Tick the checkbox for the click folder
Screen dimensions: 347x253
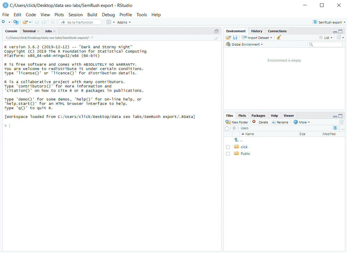(x=228, y=147)
